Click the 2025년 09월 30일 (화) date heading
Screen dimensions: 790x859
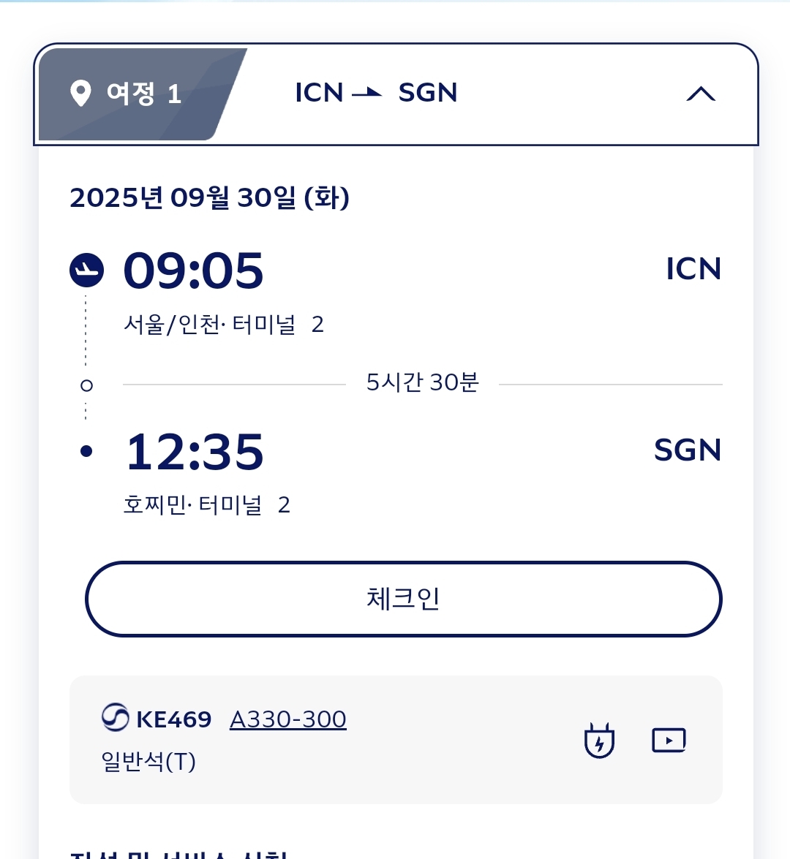pos(210,197)
